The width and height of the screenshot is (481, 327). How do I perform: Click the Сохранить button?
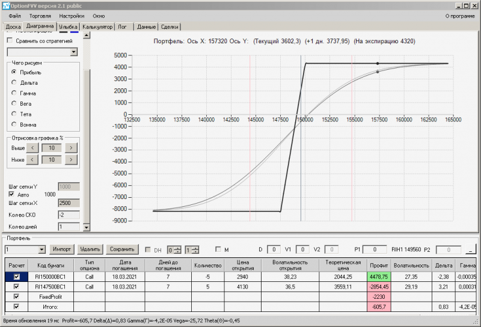click(121, 249)
